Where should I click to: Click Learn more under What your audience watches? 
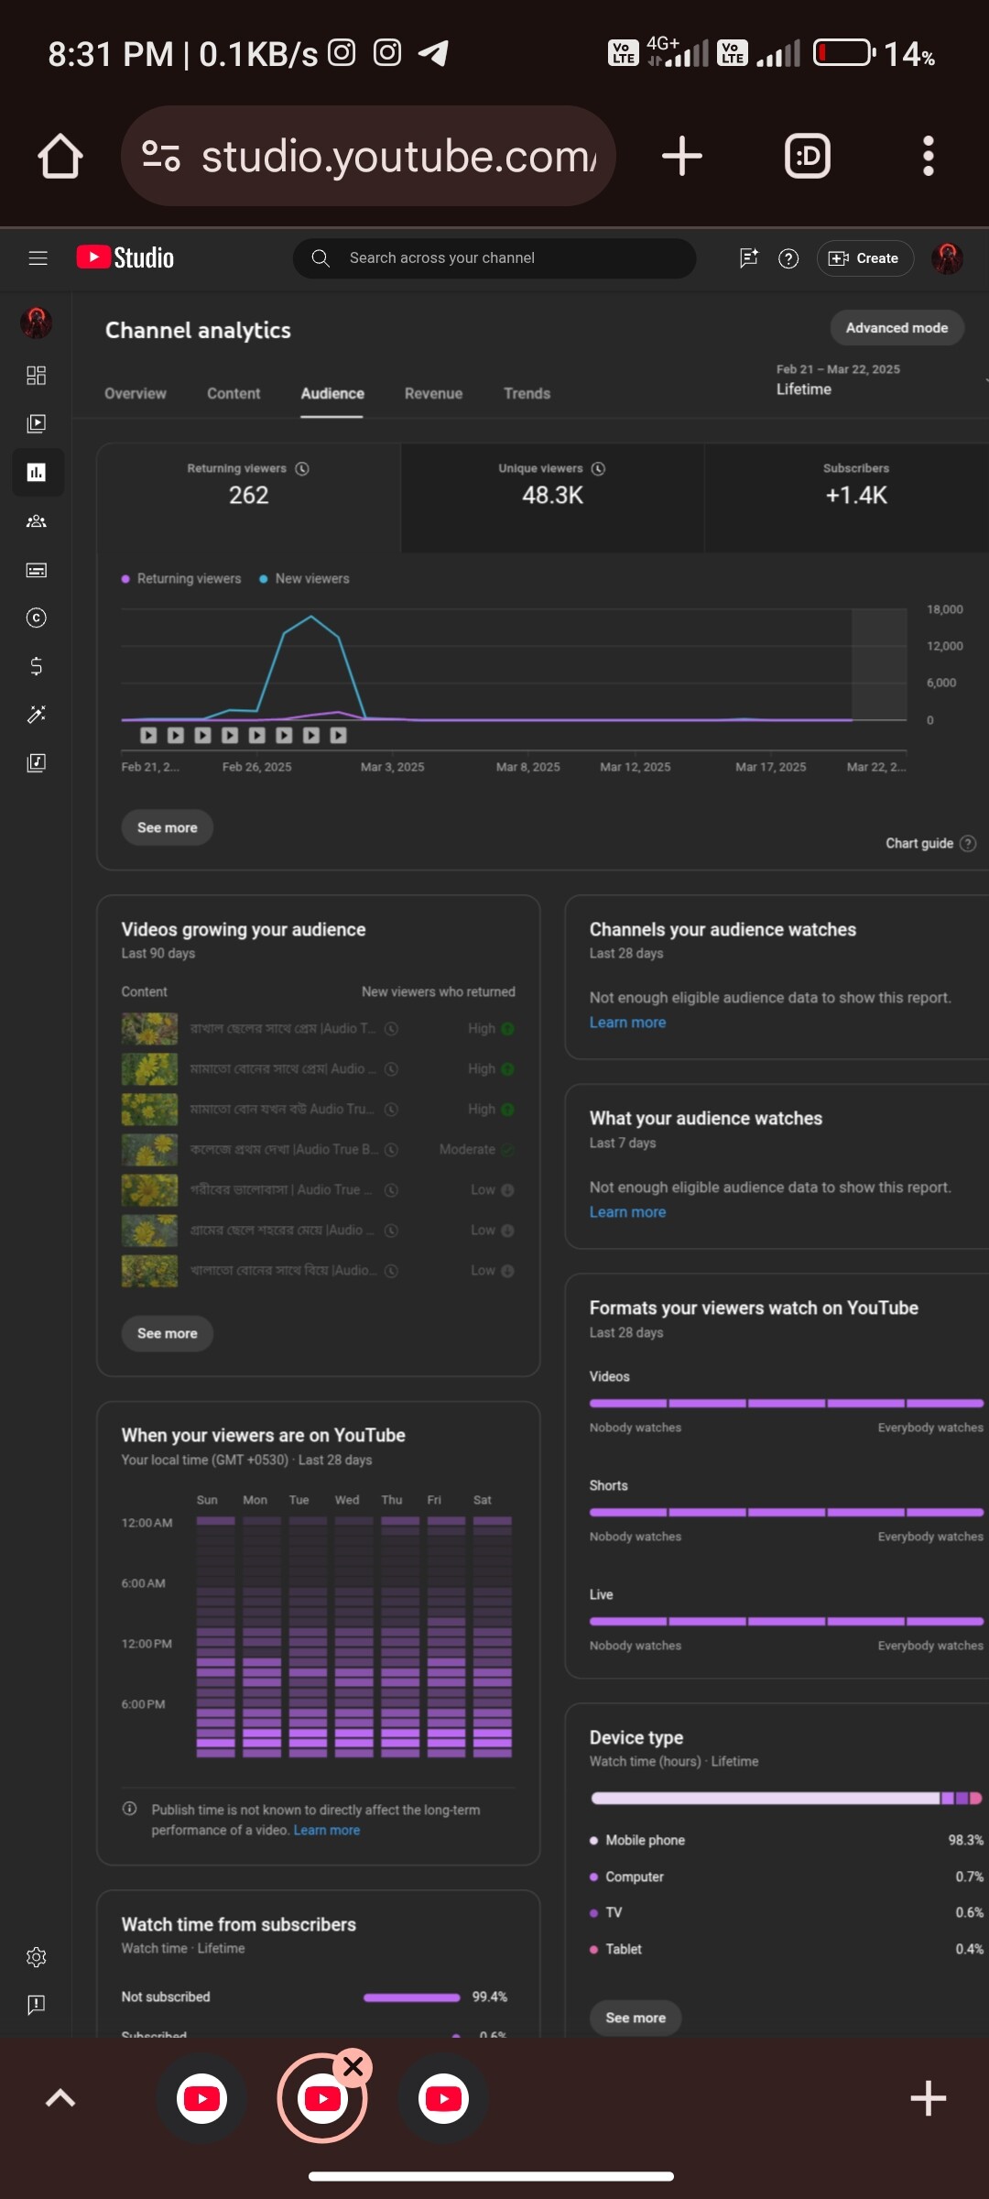click(x=628, y=1212)
